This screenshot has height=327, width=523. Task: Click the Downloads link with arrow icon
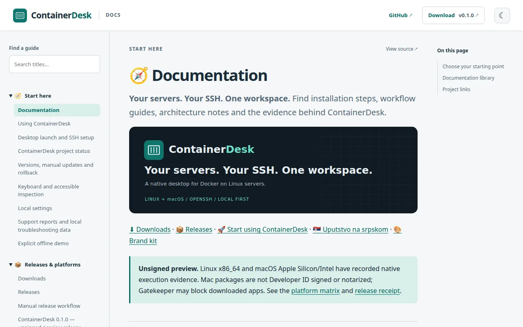pyautogui.click(x=150, y=230)
